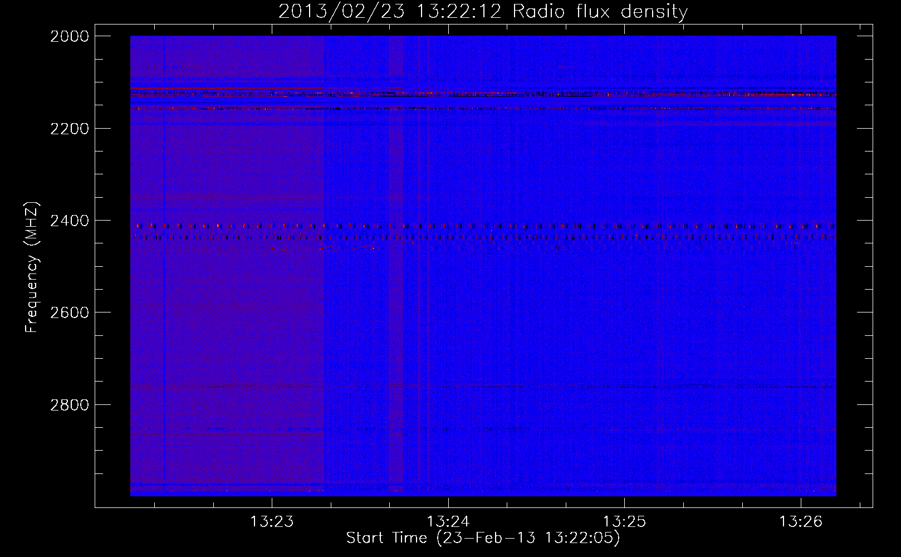Click the 'Frequency (MHZ)' axis title
This screenshot has width=901, height=557.
pos(32,267)
